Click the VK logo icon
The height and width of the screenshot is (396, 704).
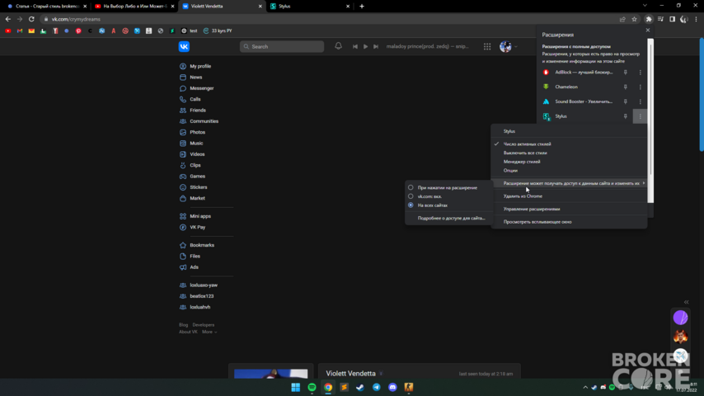(x=184, y=46)
